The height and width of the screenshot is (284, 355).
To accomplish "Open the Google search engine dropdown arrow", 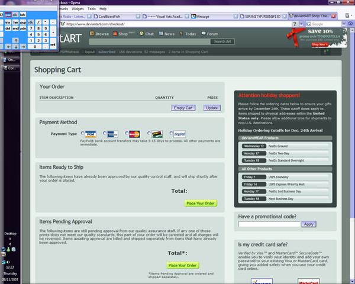I will click(x=344, y=24).
